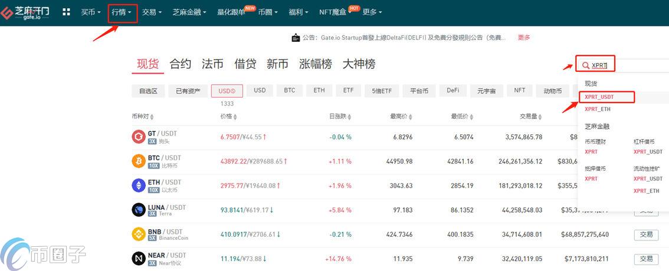Select the 5倍ETF filter
Image resolution: width=669 pixels, height=271 pixels.
pyautogui.click(x=382, y=91)
